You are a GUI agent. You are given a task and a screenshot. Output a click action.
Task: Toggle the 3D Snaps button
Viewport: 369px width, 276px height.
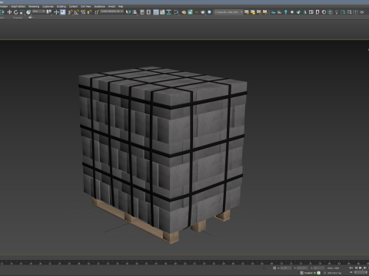pos(70,12)
